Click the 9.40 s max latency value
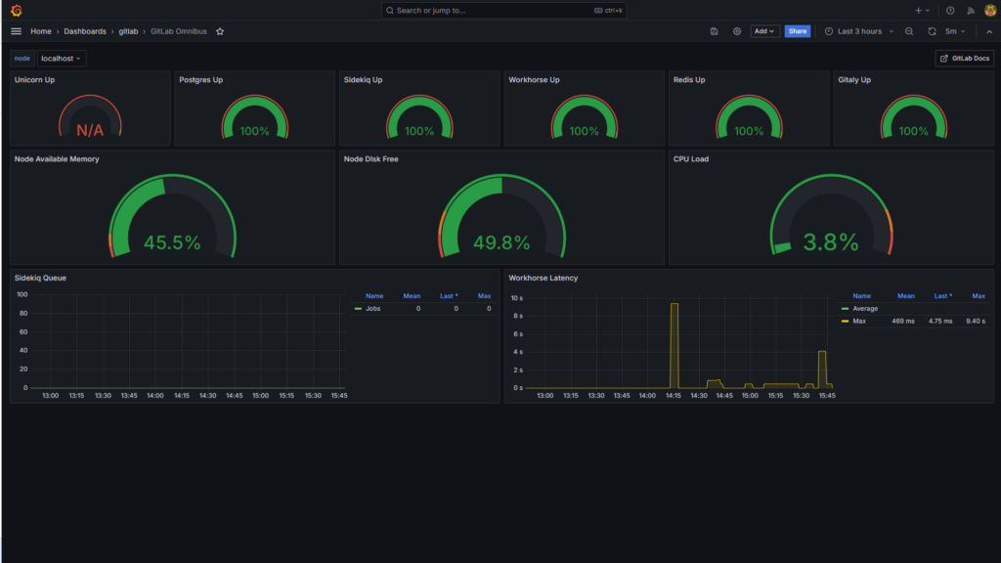1001x563 pixels. 975,321
